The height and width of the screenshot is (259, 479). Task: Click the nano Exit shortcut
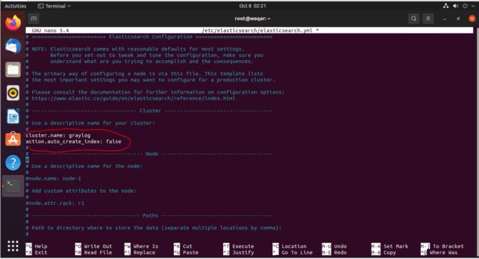[41, 253]
